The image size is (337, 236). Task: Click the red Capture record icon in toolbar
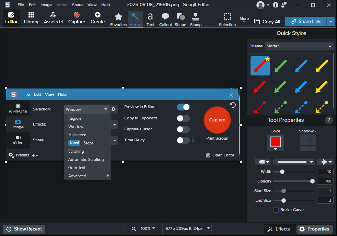coord(77,15)
